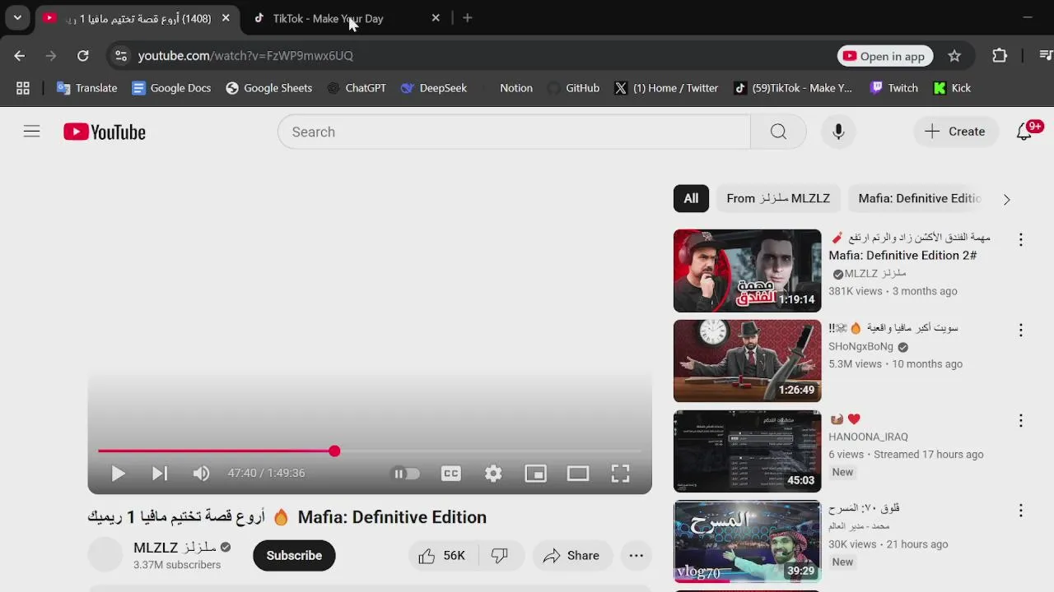Close the TikTok tab
Image resolution: width=1054 pixels, height=592 pixels.
pos(436,18)
